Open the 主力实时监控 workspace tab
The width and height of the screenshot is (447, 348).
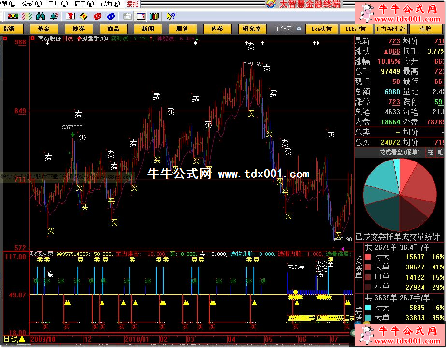pos(391,29)
